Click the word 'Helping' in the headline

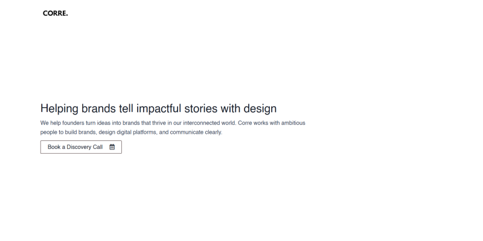pyautogui.click(x=59, y=108)
